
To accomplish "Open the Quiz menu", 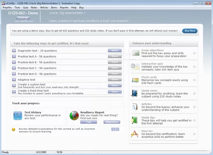I will pyautogui.click(x=26, y=7).
